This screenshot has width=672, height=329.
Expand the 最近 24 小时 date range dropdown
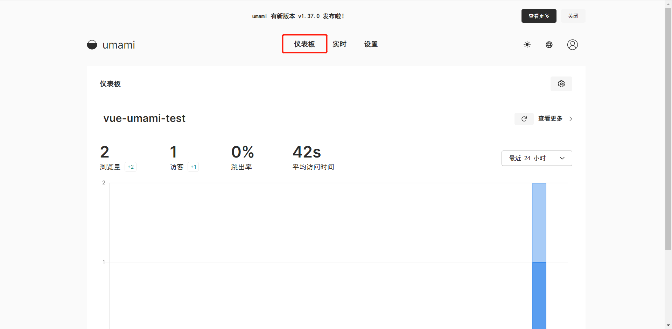(537, 158)
